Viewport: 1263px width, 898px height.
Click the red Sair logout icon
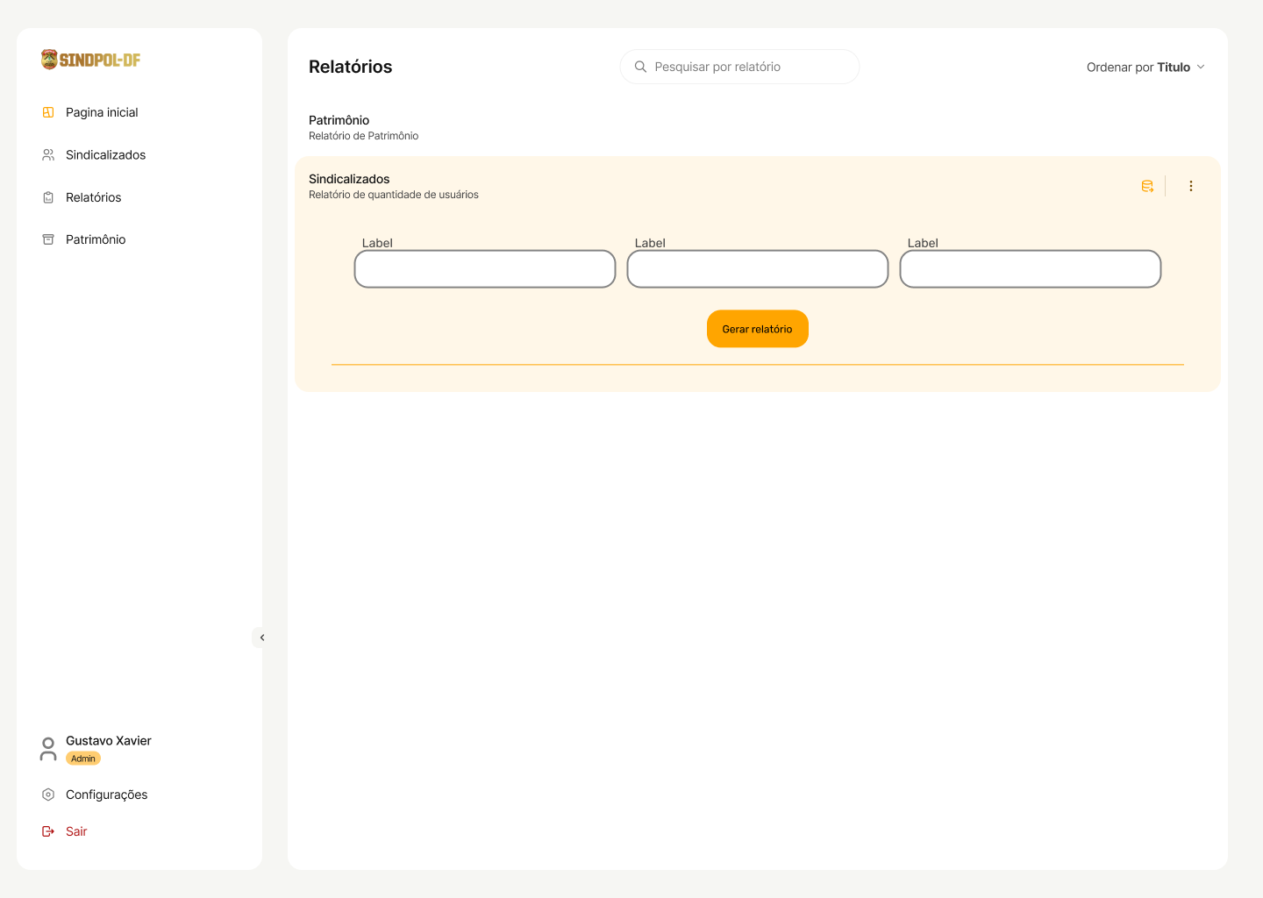tap(48, 831)
